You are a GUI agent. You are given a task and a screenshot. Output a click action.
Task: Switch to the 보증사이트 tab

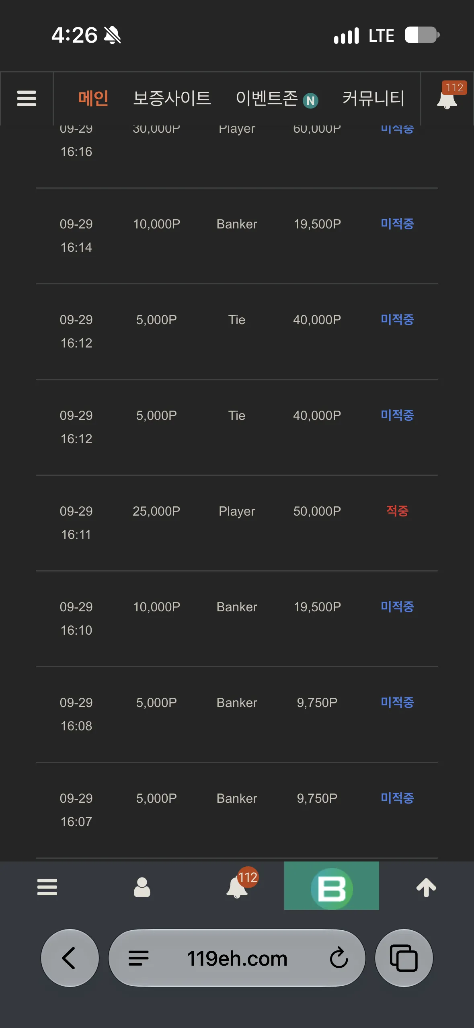click(172, 98)
